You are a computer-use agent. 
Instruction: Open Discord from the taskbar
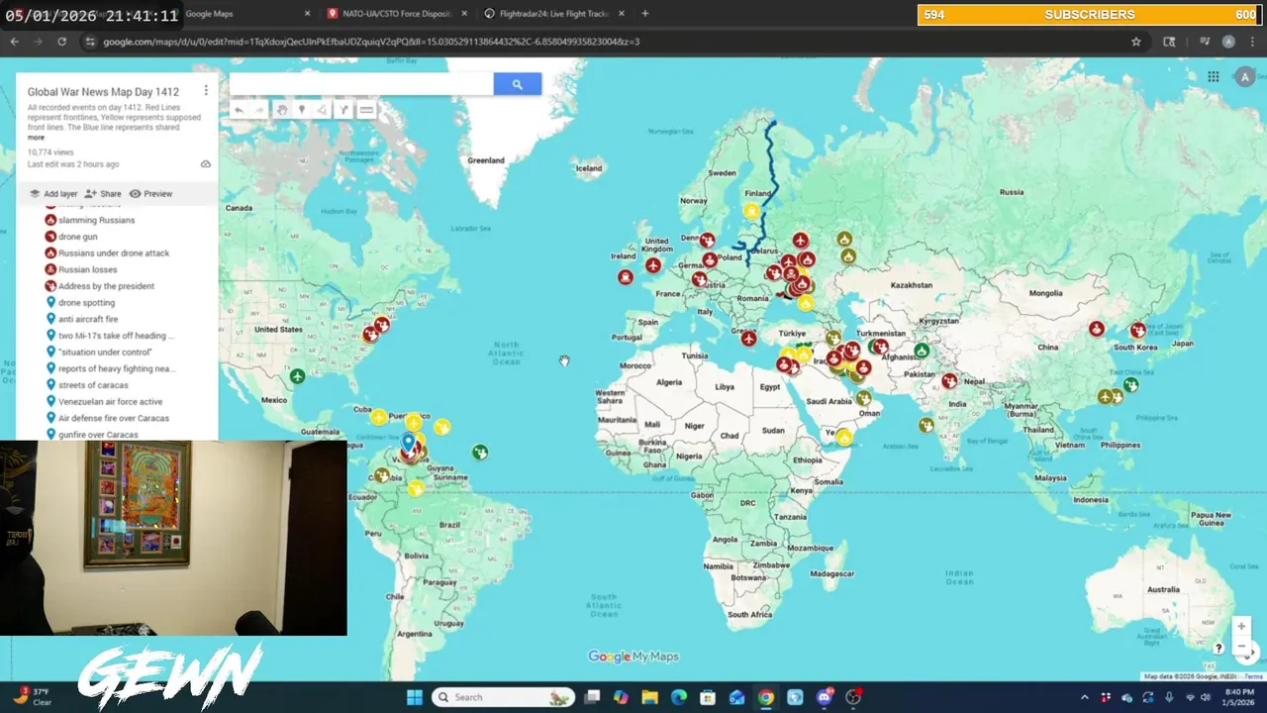point(825,697)
